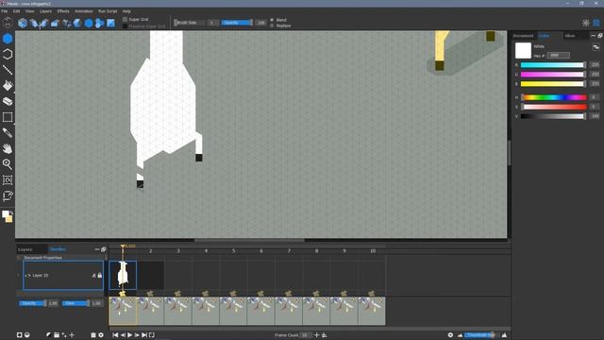
Task: Adjust the layer Glow slider
Action: pyautogui.click(x=76, y=303)
